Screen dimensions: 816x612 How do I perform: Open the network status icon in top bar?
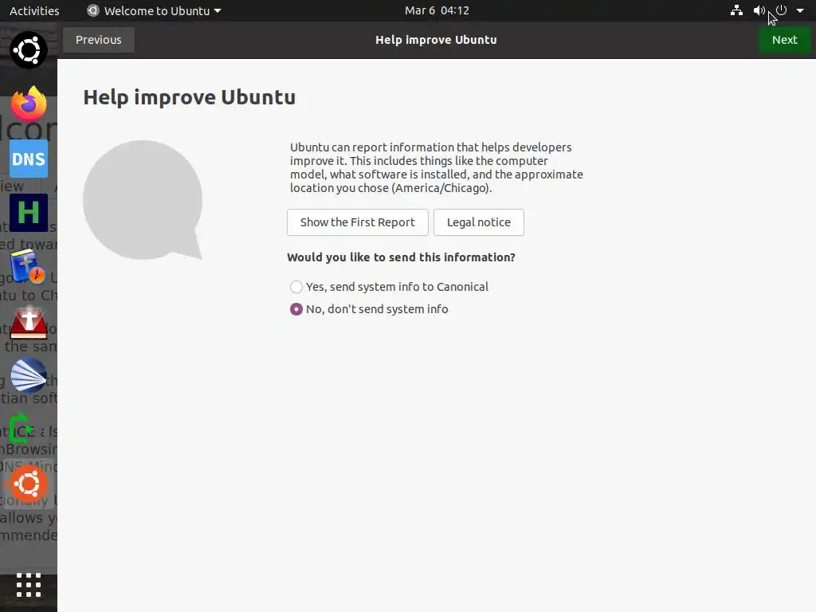click(x=736, y=10)
